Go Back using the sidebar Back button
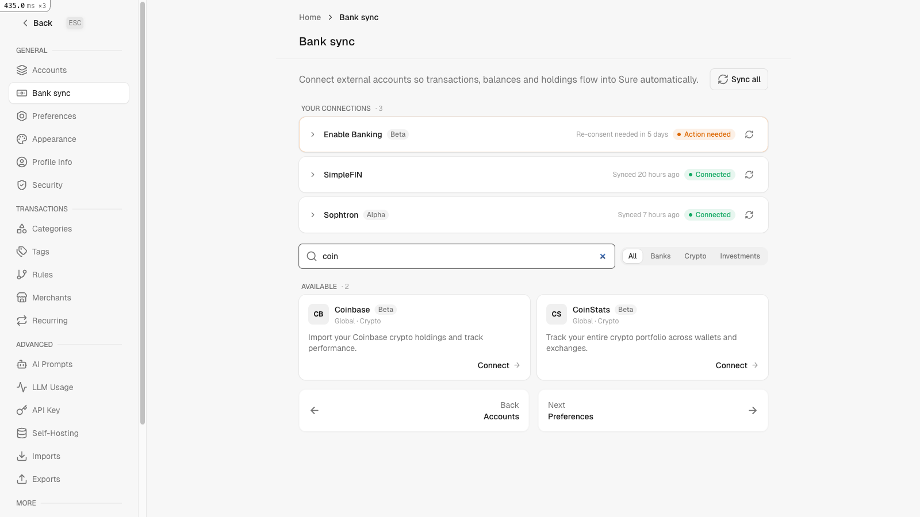 (37, 23)
